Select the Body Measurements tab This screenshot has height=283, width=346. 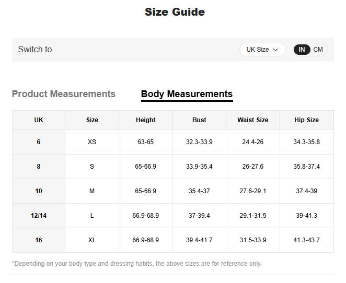tap(187, 94)
